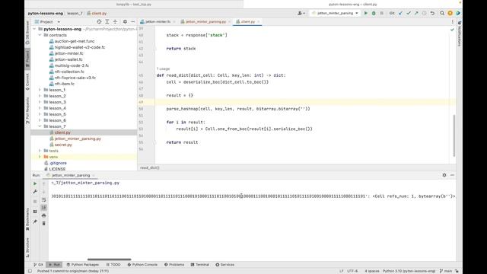Screen dimensions: 487x274
Task: Collapse the contracts folder
Action: tap(40, 35)
